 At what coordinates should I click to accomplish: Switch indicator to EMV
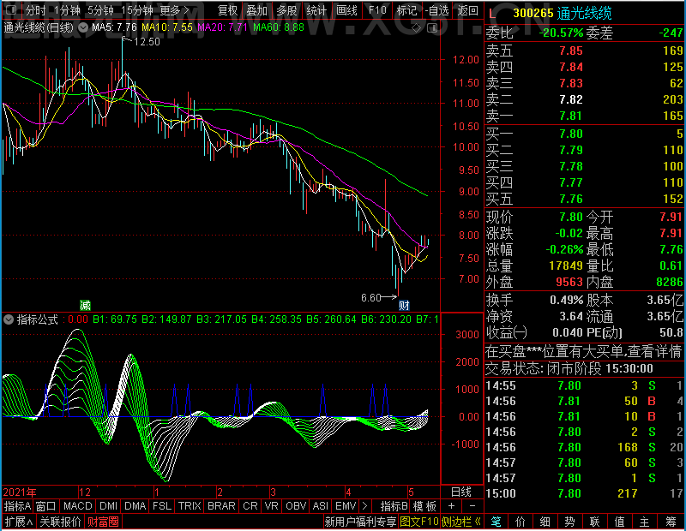click(x=346, y=506)
